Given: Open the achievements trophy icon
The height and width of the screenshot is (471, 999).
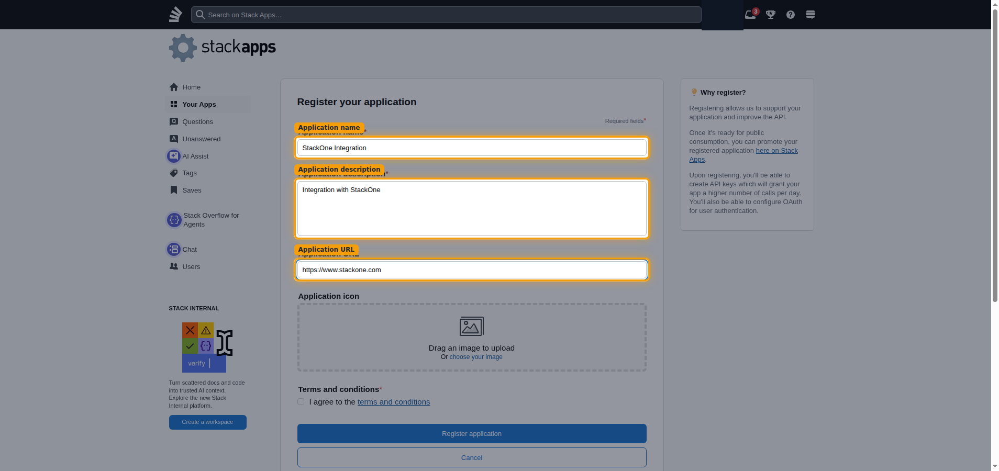Looking at the screenshot, I should (771, 15).
